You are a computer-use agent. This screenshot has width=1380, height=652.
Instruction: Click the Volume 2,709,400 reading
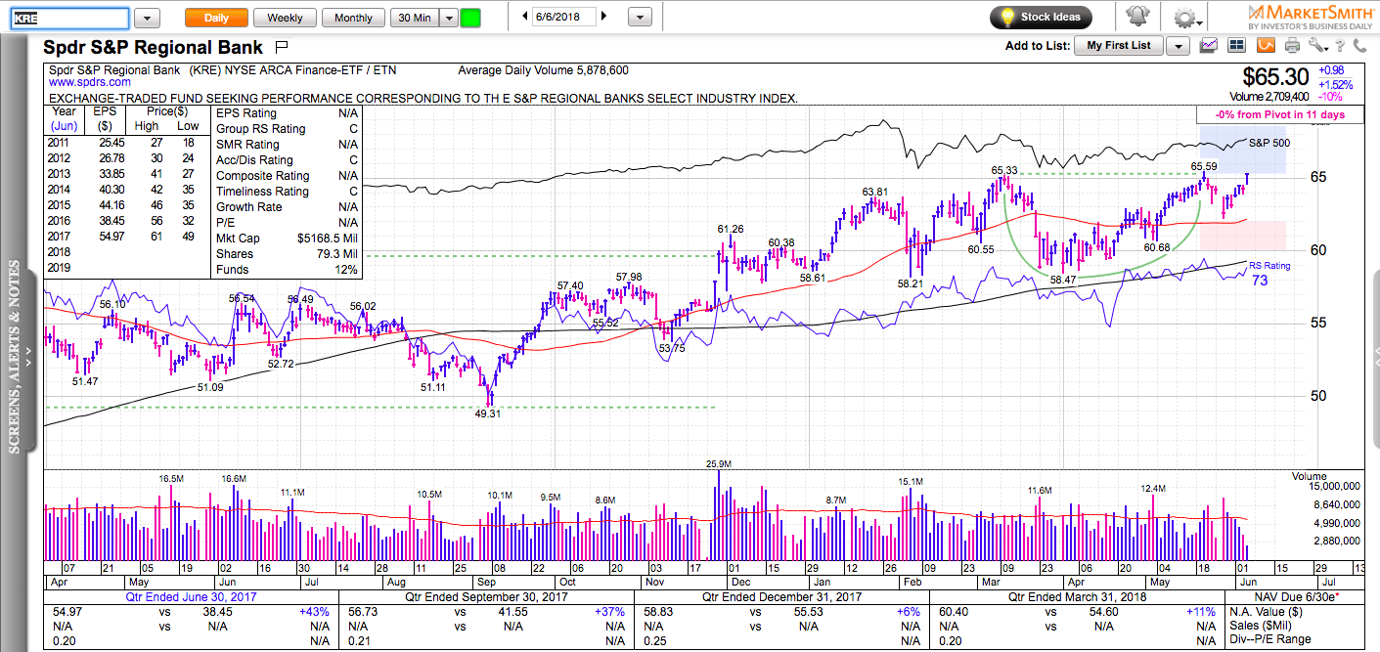tap(1269, 97)
